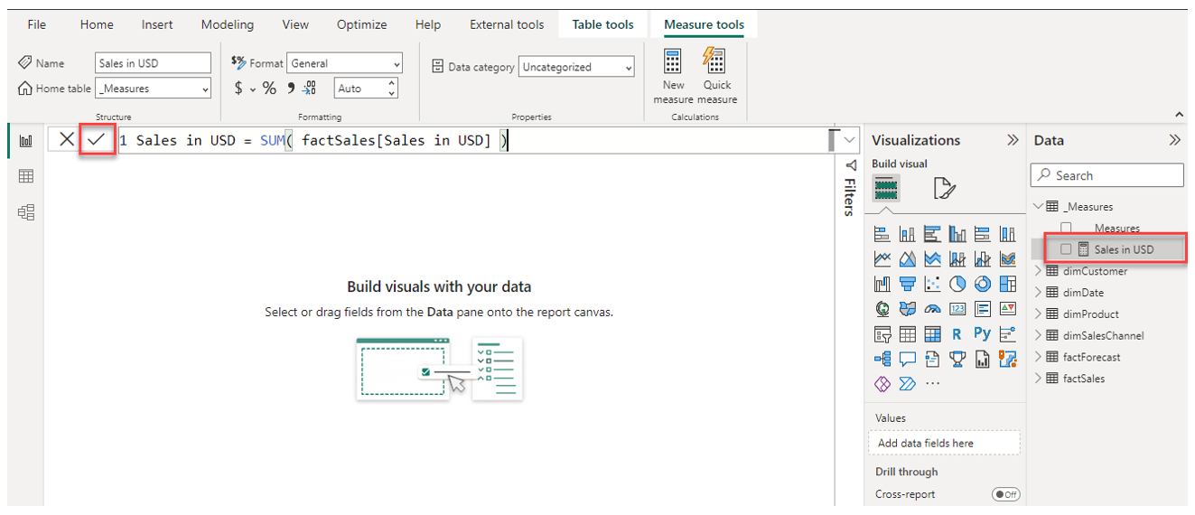Click the Add data fields here well

[x=944, y=443]
